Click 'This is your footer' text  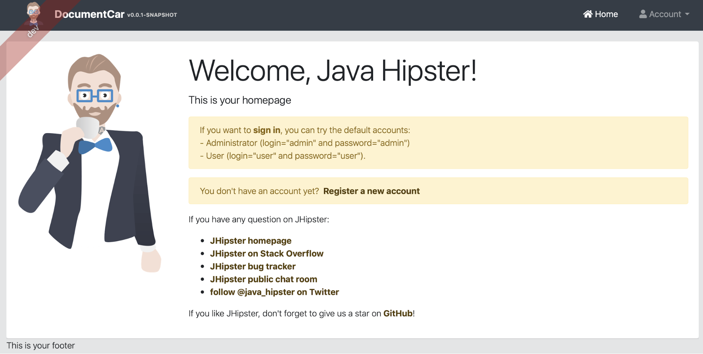tap(41, 346)
